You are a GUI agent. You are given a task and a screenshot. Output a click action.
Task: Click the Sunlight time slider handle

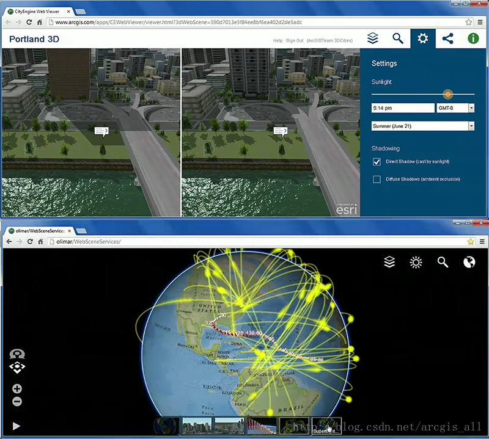coord(448,94)
